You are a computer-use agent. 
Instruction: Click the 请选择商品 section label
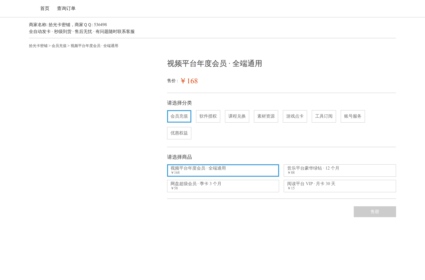[180, 157]
